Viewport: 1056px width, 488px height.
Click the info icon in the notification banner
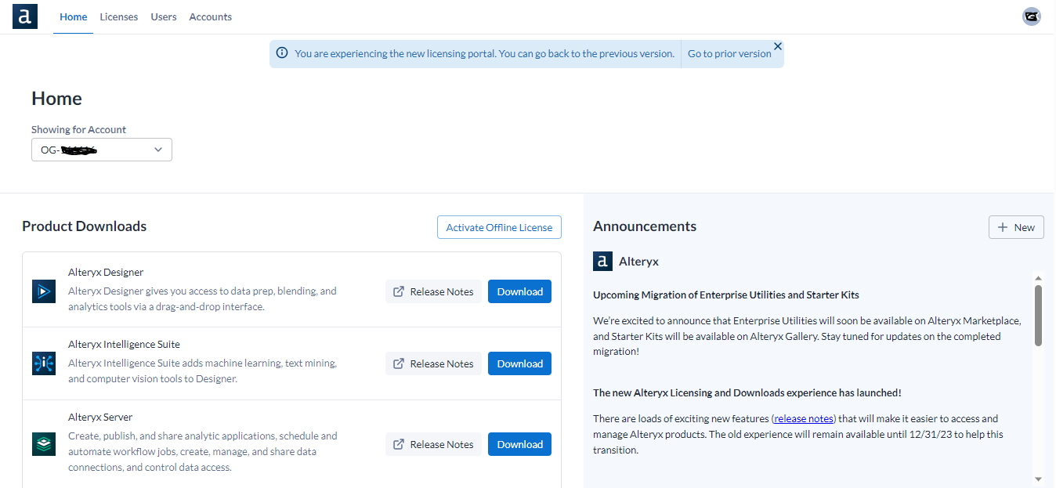click(282, 53)
